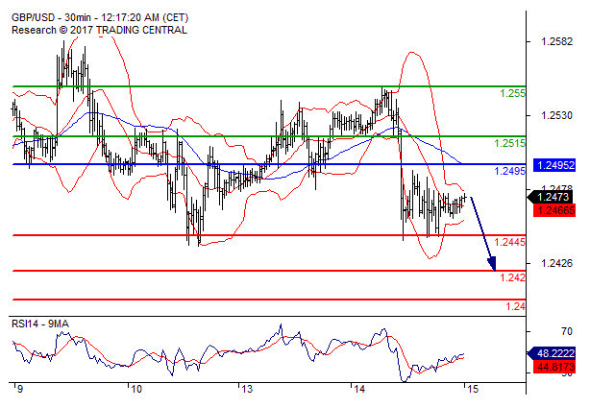Screen dimensions: 590x408
Task: Click the Research 2017 TRADING CENTRAL text
Action: pyautogui.click(x=99, y=30)
